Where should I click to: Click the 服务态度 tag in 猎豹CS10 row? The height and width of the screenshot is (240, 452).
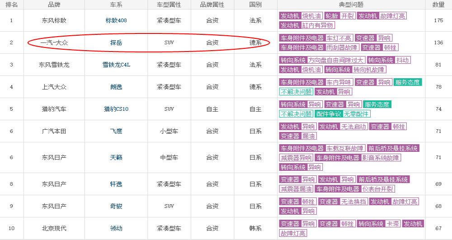click(x=377, y=104)
